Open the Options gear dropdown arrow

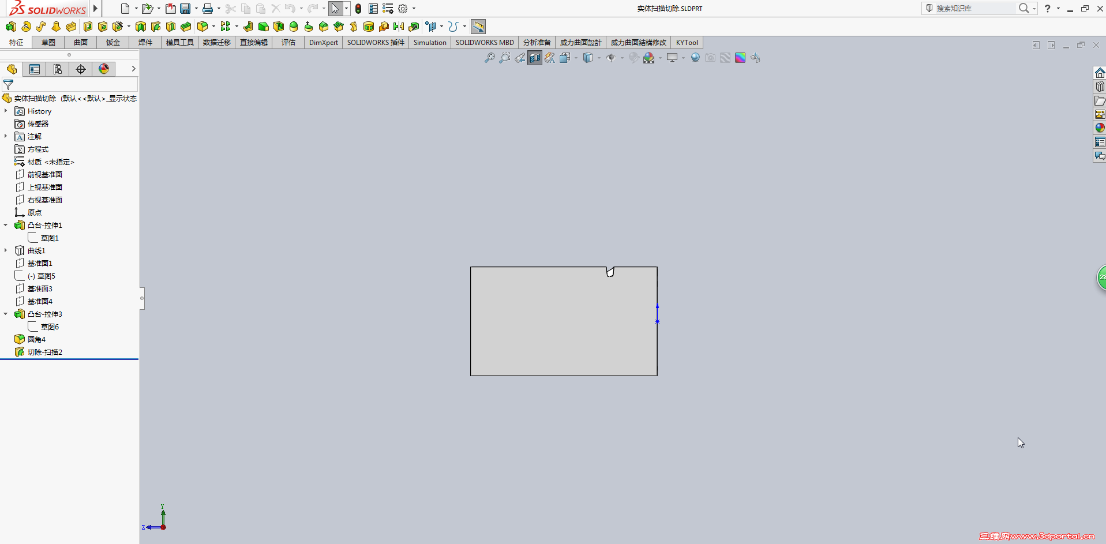click(414, 9)
